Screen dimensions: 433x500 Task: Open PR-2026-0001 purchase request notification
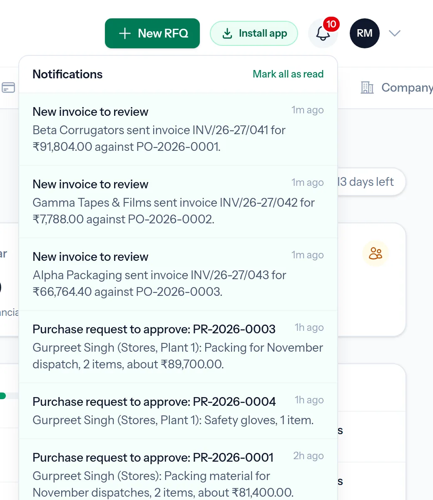point(178,470)
